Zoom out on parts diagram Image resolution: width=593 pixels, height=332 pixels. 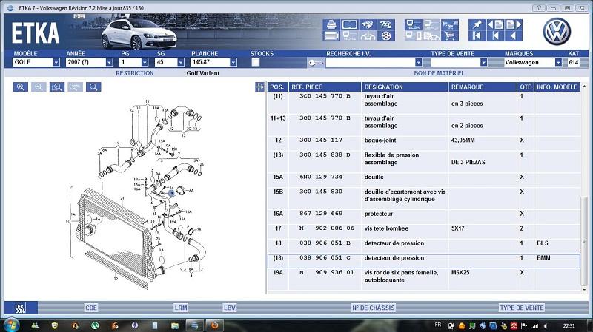click(39, 87)
